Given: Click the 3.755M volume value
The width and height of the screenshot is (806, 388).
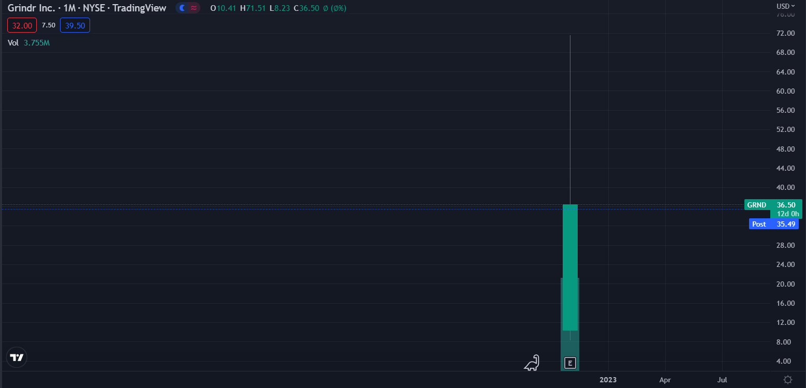Looking at the screenshot, I should tap(37, 43).
